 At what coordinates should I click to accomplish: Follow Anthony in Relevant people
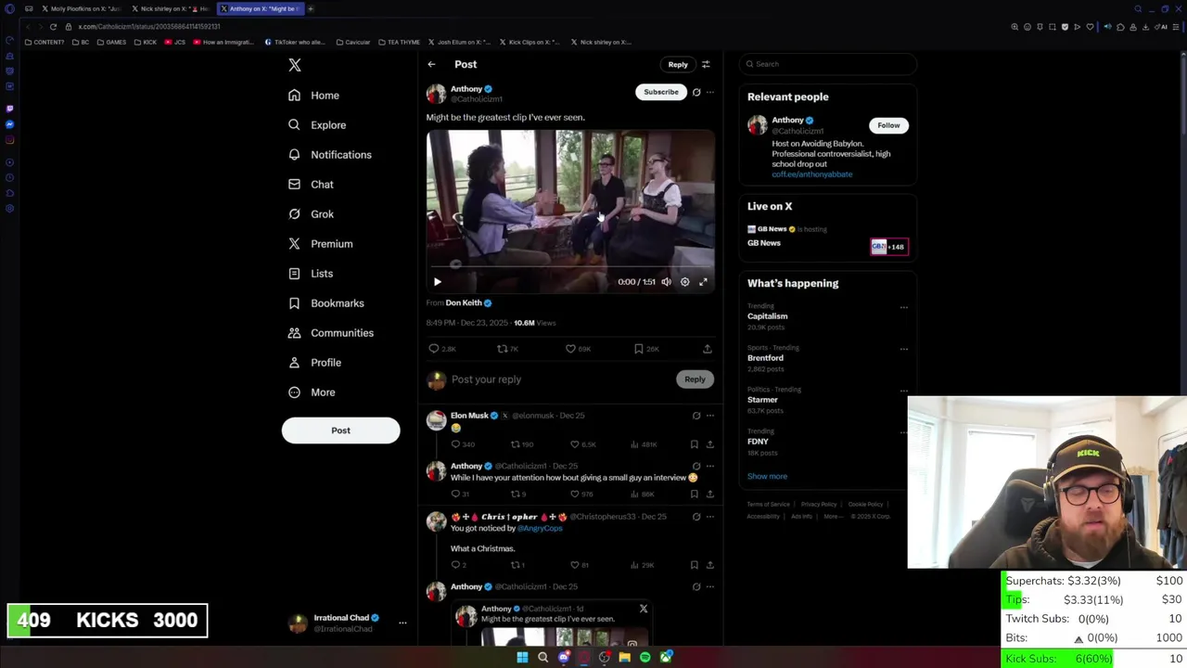click(x=888, y=125)
